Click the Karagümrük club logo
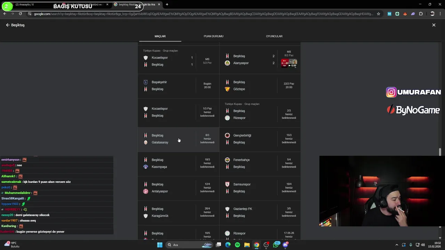This screenshot has height=250, width=445. (146, 216)
